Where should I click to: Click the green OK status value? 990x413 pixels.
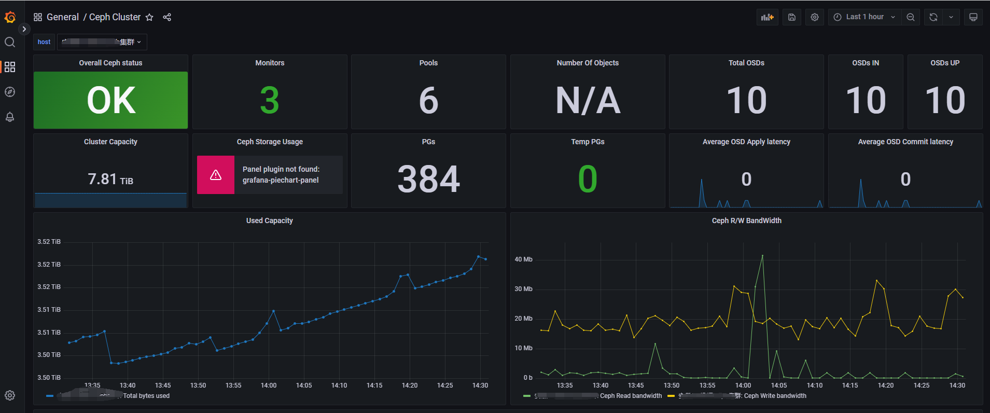click(x=111, y=100)
